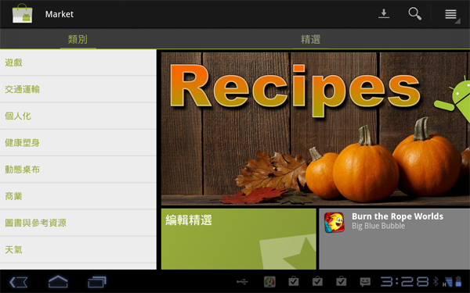Tap the system Home button
This screenshot has width=470, height=293.
58,281
